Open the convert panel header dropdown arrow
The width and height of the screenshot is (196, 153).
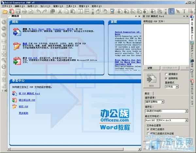point(184,16)
